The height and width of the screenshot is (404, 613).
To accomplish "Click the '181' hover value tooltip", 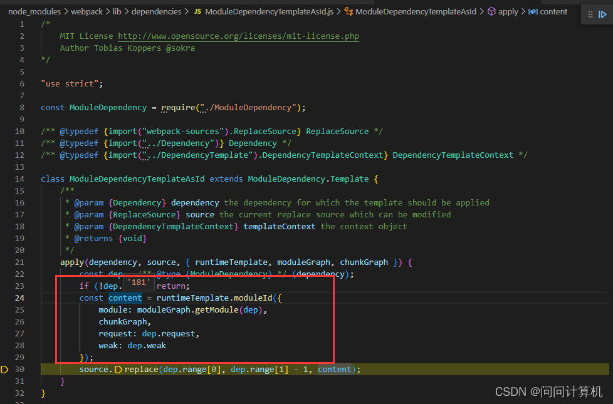I will click(139, 282).
